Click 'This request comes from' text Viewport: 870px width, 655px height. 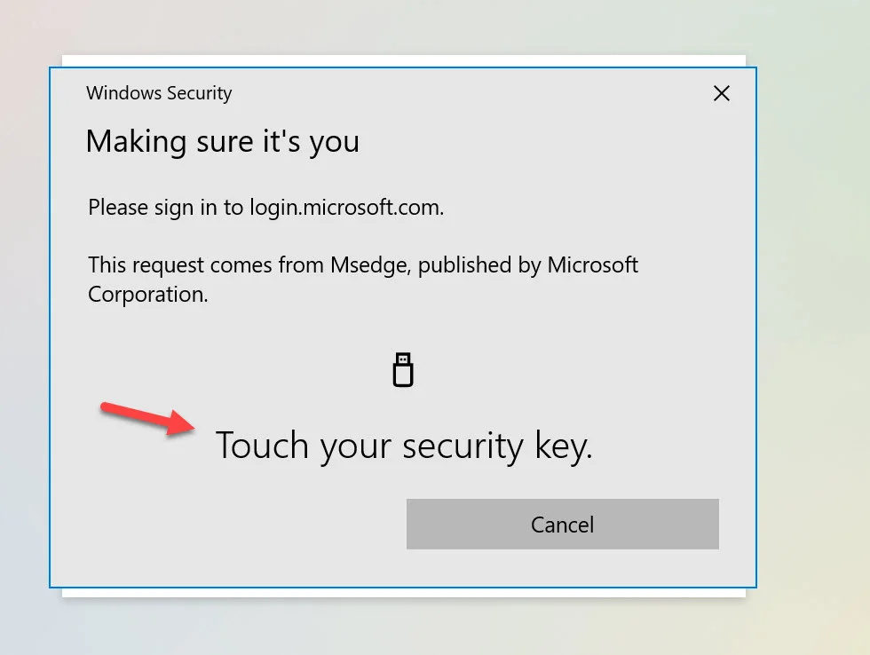(x=206, y=265)
